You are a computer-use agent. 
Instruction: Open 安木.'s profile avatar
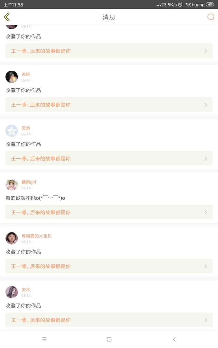pyautogui.click(x=12, y=292)
